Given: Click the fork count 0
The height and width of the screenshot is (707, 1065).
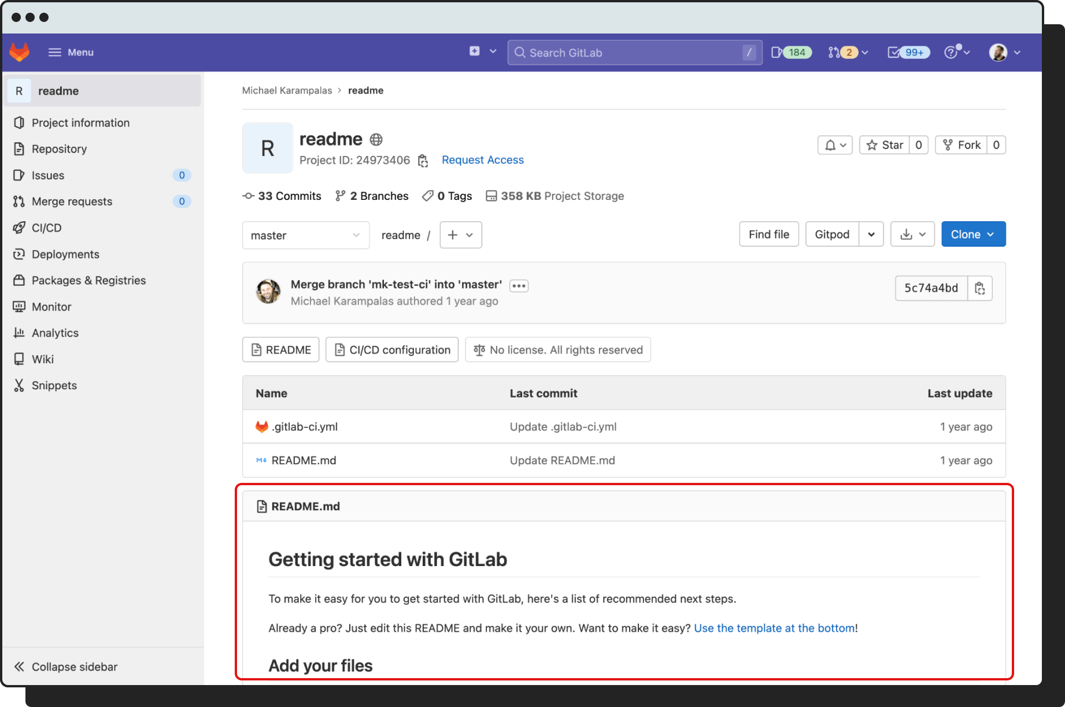Looking at the screenshot, I should [996, 145].
